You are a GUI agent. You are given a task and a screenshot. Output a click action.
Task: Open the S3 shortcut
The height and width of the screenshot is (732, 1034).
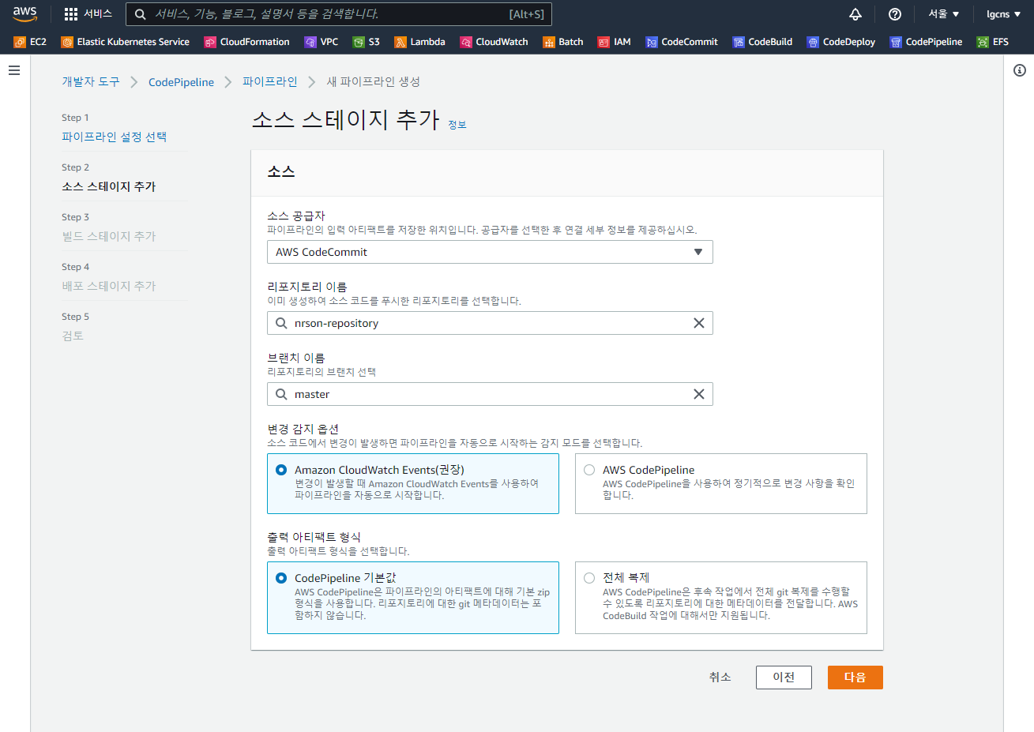point(367,42)
